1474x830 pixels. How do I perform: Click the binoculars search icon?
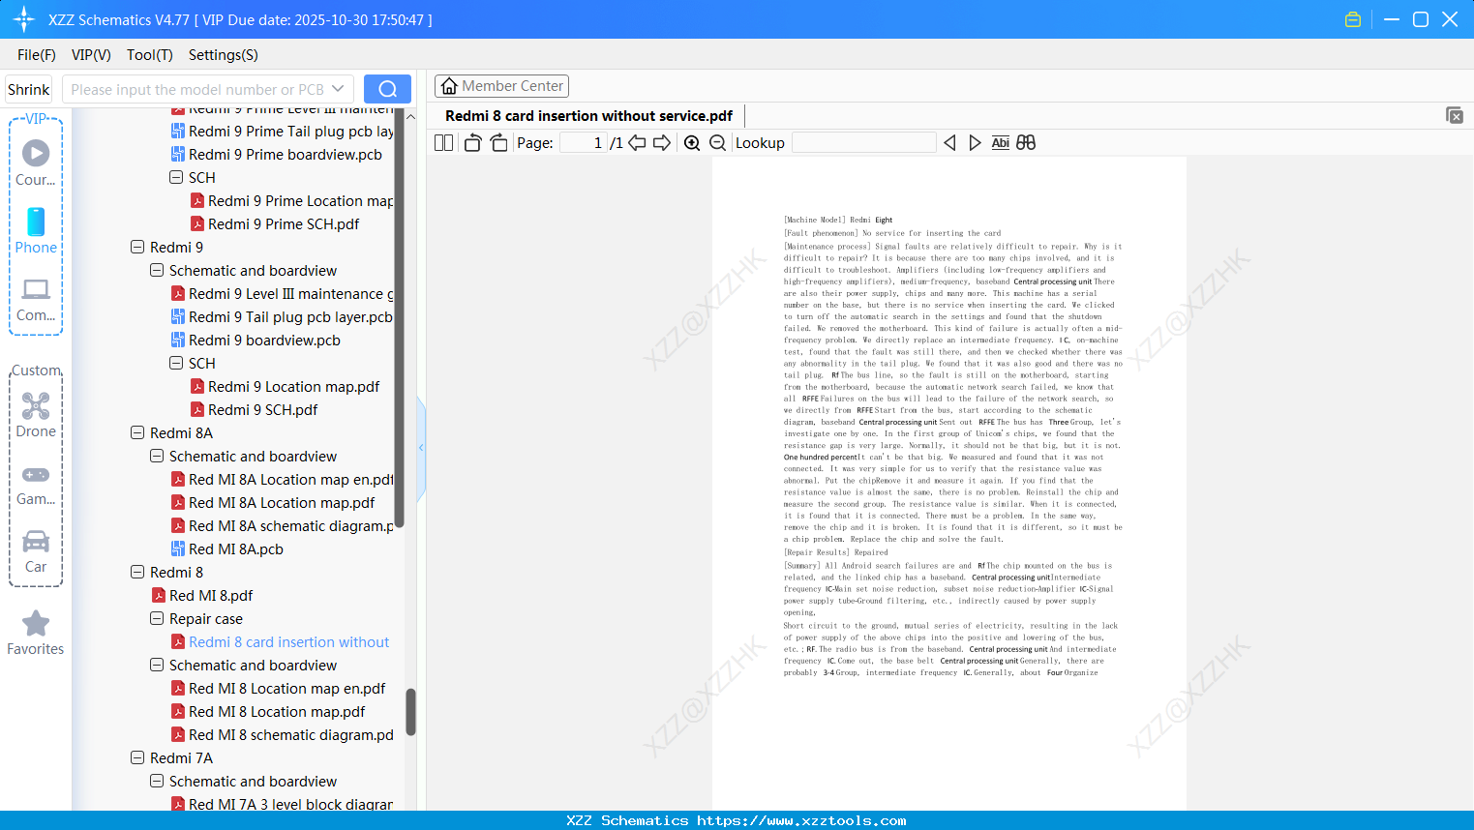coord(1026,143)
